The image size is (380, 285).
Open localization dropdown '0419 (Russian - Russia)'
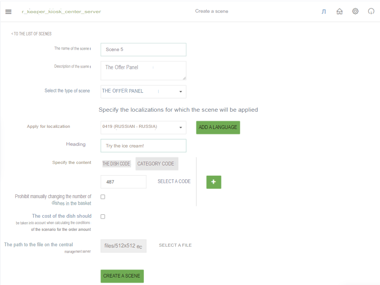(x=143, y=127)
